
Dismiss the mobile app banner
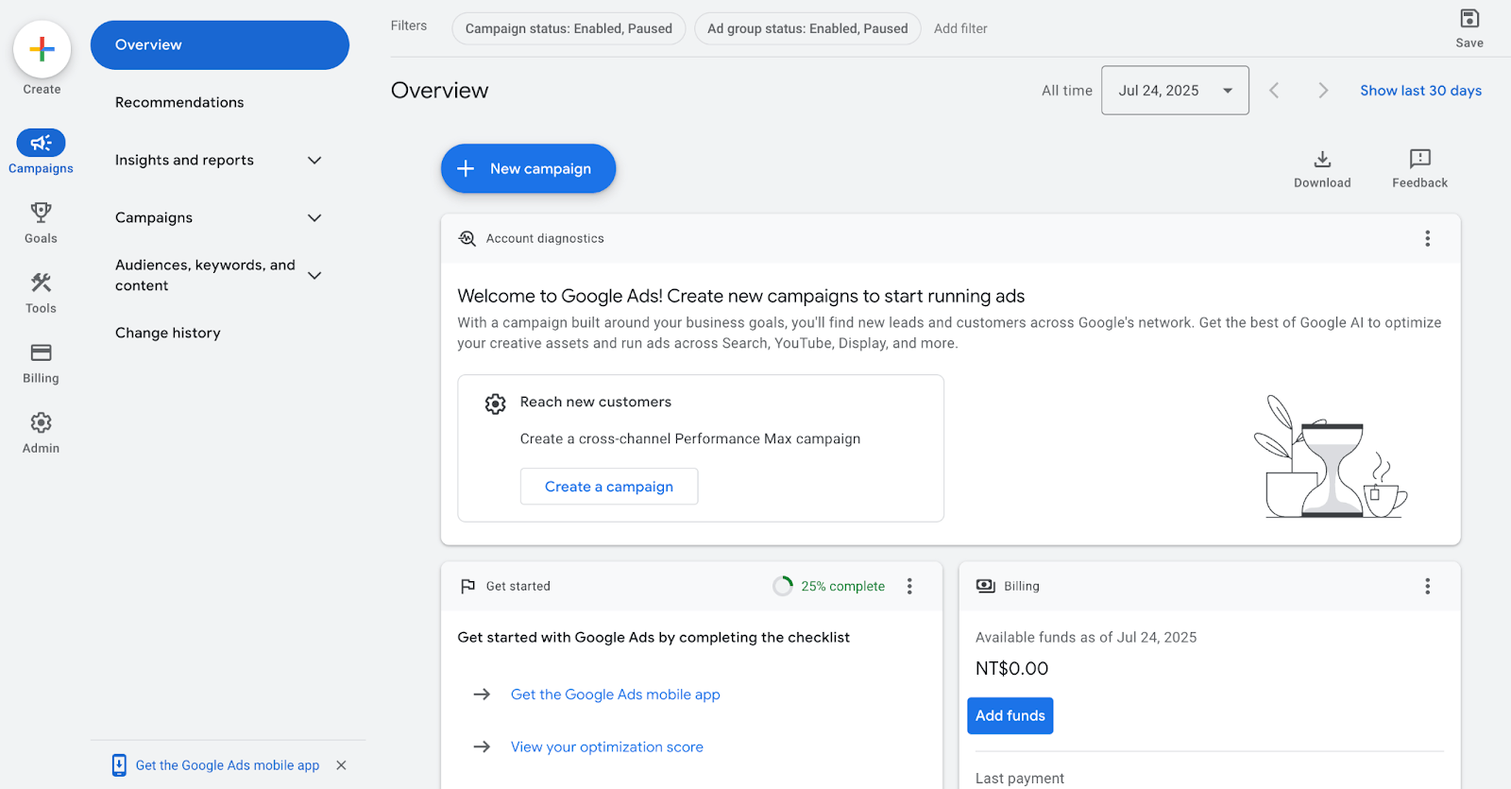341,765
